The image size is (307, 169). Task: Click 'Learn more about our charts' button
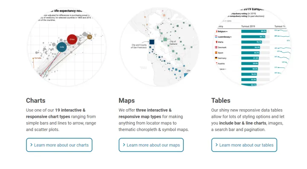point(59,145)
